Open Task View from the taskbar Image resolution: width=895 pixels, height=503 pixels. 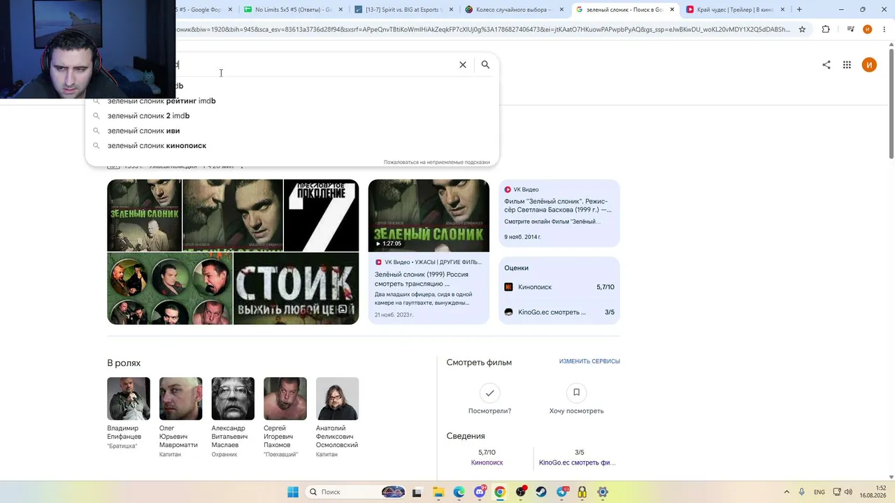[x=417, y=492]
